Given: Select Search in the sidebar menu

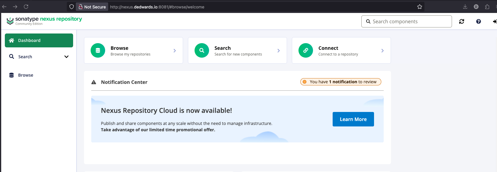Looking at the screenshot, I should pos(39,57).
